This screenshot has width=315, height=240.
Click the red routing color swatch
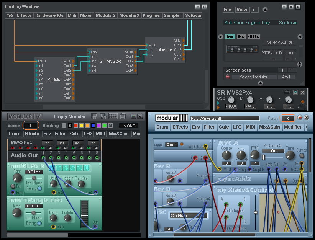pyautogui.click(x=76, y=126)
